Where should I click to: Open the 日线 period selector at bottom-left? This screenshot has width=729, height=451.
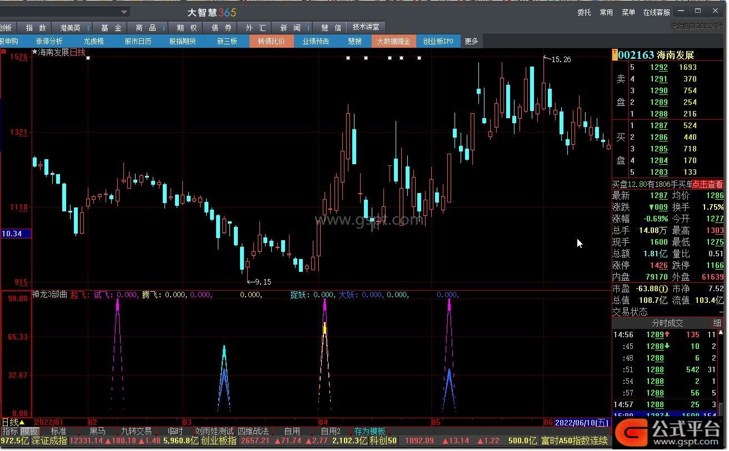13,423
